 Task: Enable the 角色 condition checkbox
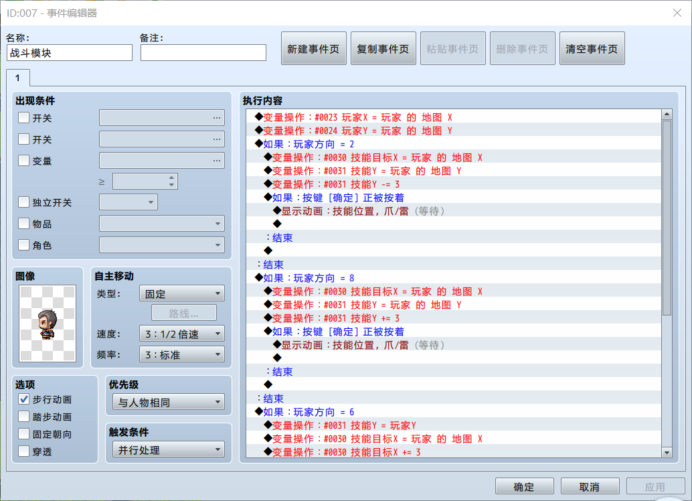(x=24, y=244)
